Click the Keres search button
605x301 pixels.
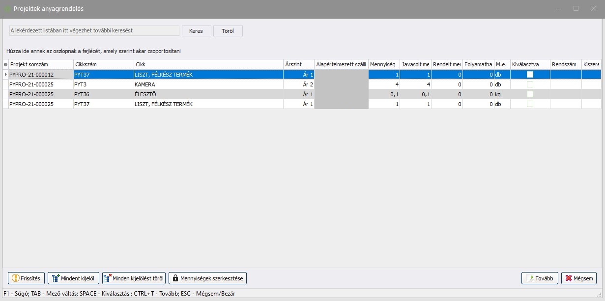coord(196,31)
